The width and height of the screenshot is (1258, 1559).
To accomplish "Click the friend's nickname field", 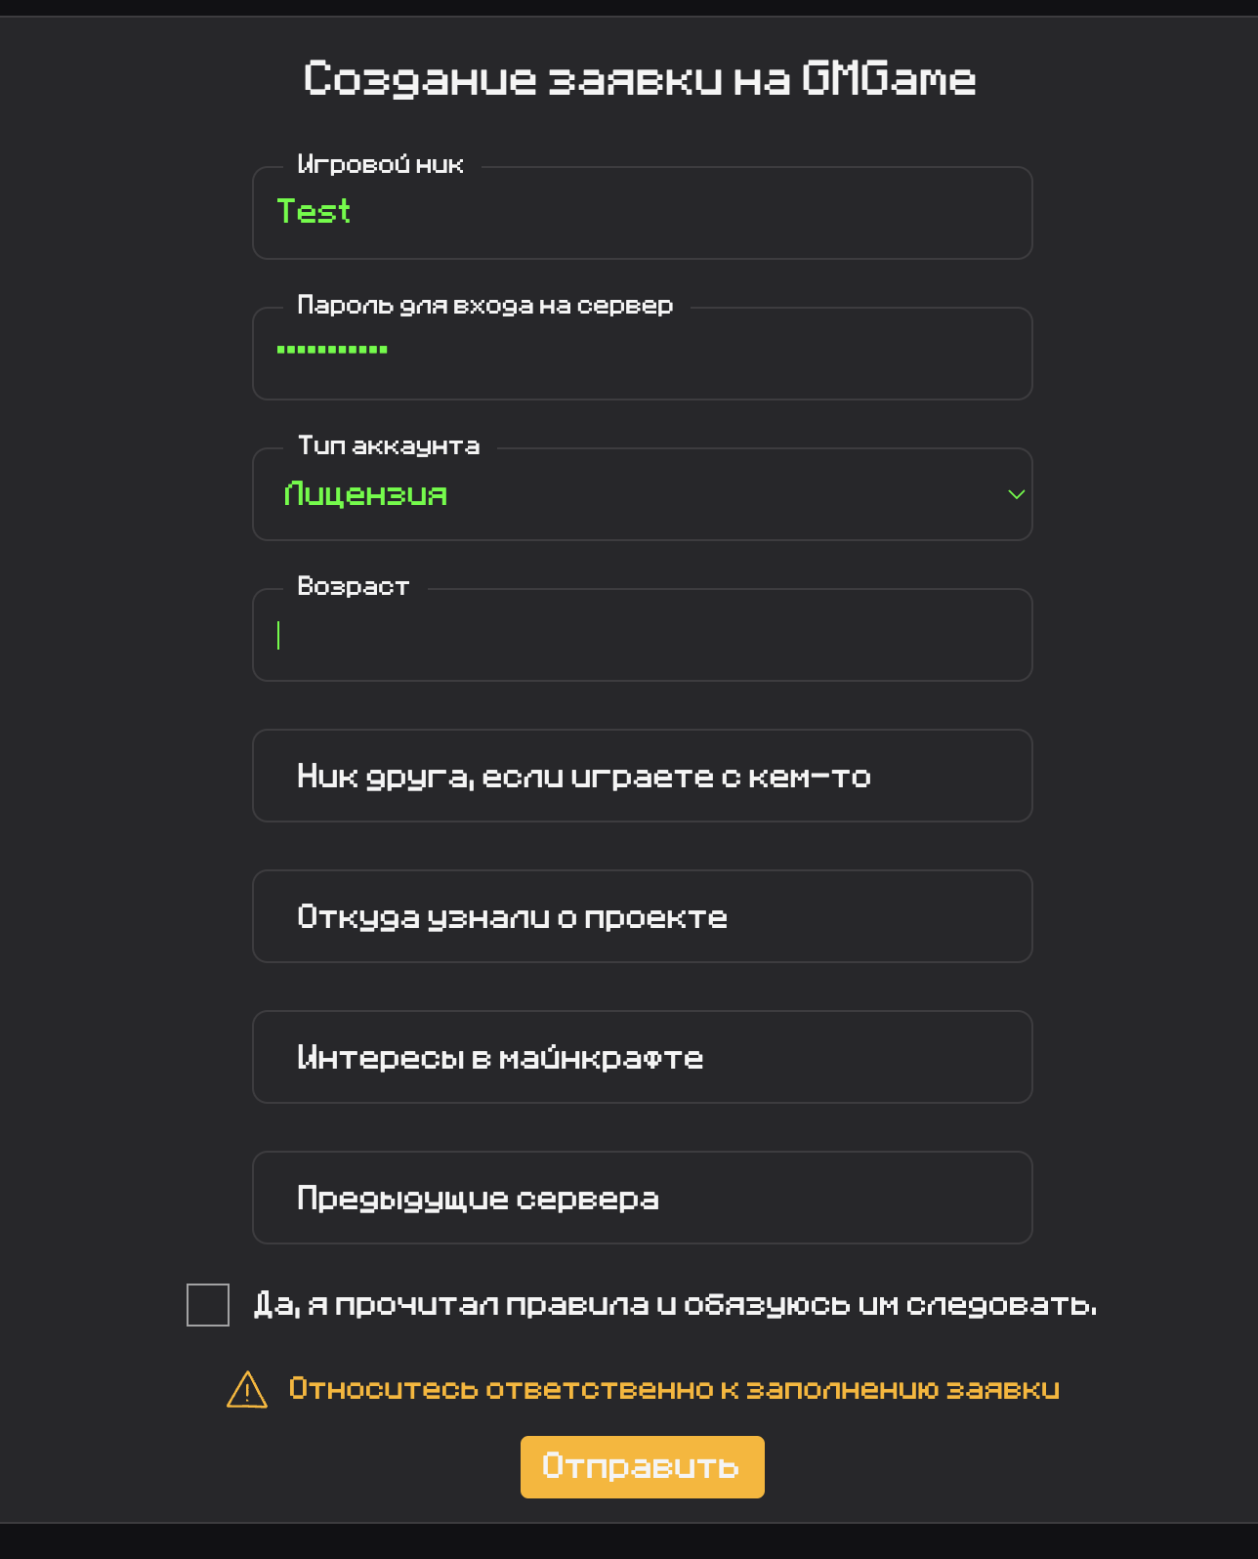I will pyautogui.click(x=643, y=776).
